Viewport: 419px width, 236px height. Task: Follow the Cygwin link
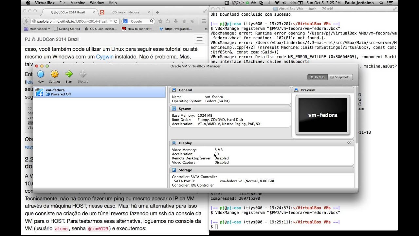pos(105,56)
